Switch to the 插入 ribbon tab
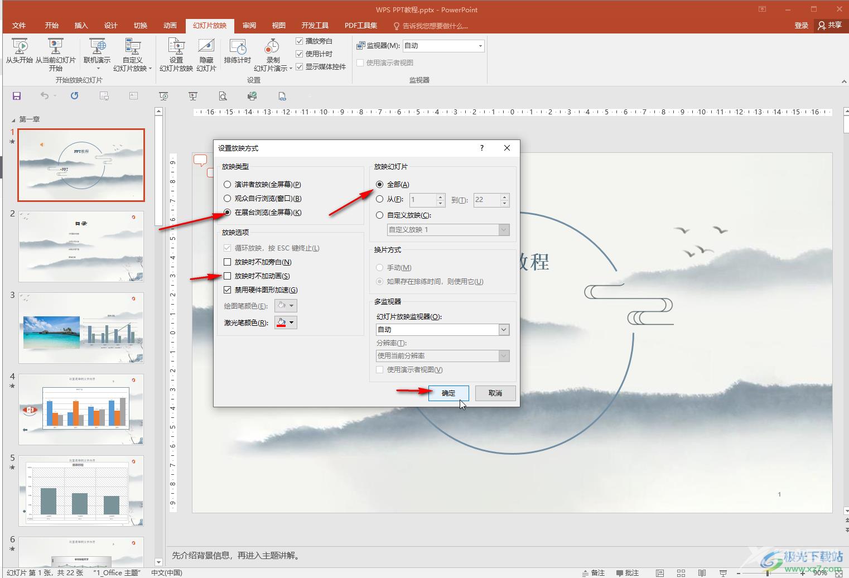The image size is (849, 578). pyautogui.click(x=81, y=26)
